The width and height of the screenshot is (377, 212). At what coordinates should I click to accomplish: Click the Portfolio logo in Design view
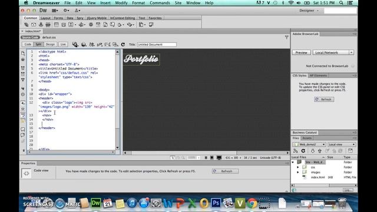click(141, 59)
